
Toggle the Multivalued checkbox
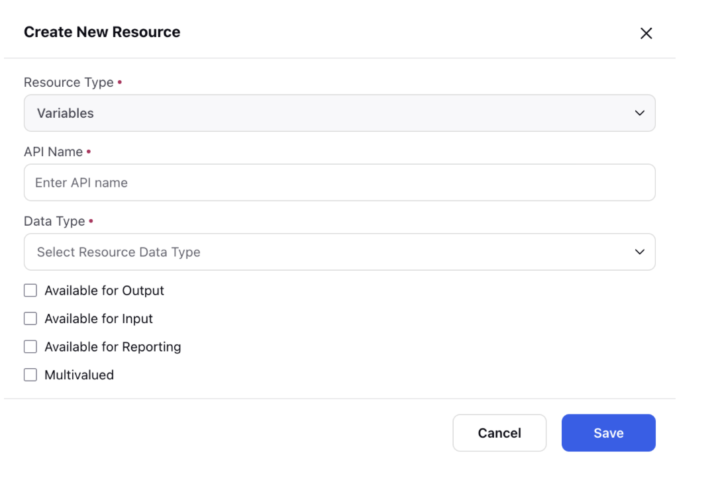click(30, 375)
